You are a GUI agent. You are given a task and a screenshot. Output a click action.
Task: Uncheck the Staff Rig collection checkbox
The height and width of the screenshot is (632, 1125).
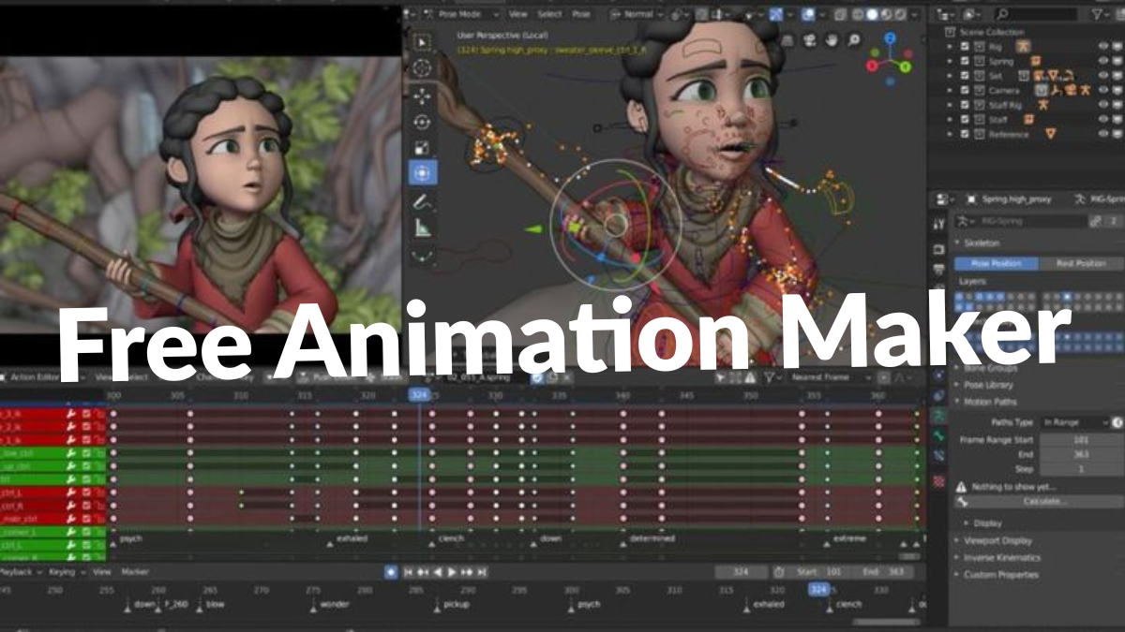point(965,105)
